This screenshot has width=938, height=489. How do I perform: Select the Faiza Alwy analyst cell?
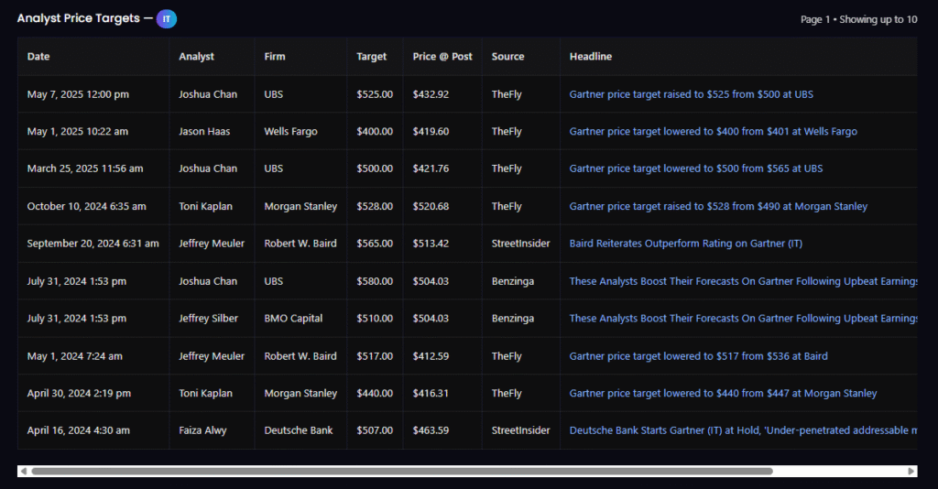tap(204, 430)
